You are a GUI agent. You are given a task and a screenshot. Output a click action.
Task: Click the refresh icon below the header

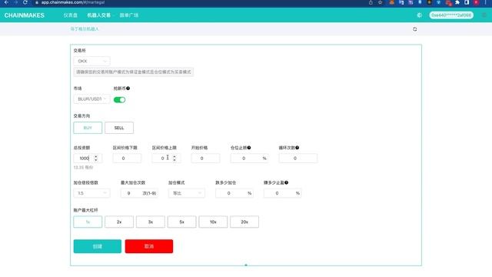(415, 29)
